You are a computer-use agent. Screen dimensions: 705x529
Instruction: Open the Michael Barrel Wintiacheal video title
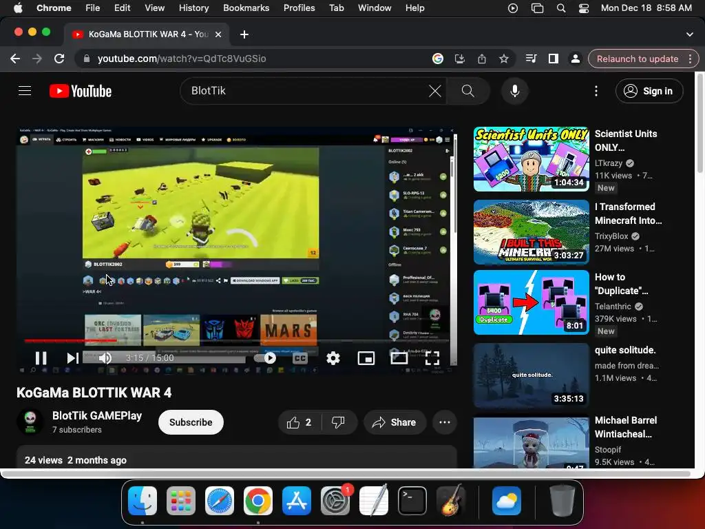point(626,427)
